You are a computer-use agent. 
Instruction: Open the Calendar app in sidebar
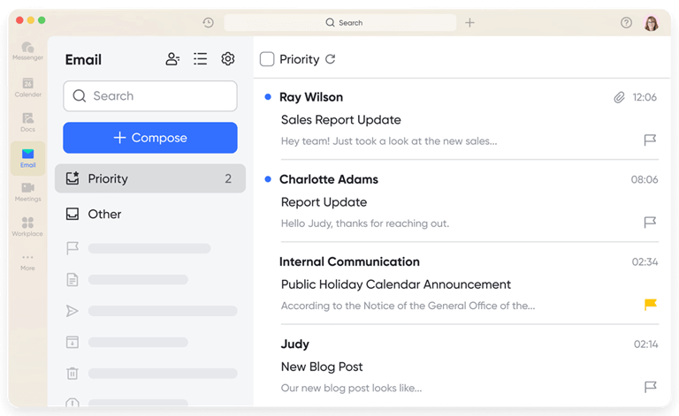27,87
